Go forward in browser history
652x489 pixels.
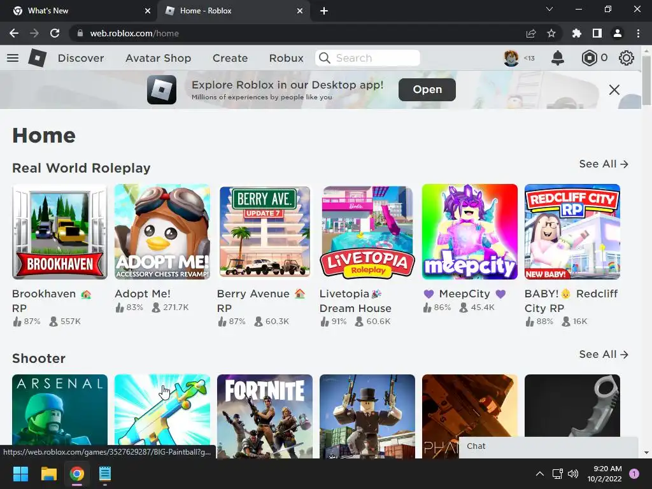pyautogui.click(x=34, y=33)
